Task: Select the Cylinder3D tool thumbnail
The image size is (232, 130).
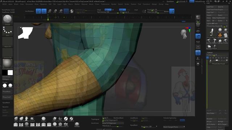Action: (x=225, y=35)
